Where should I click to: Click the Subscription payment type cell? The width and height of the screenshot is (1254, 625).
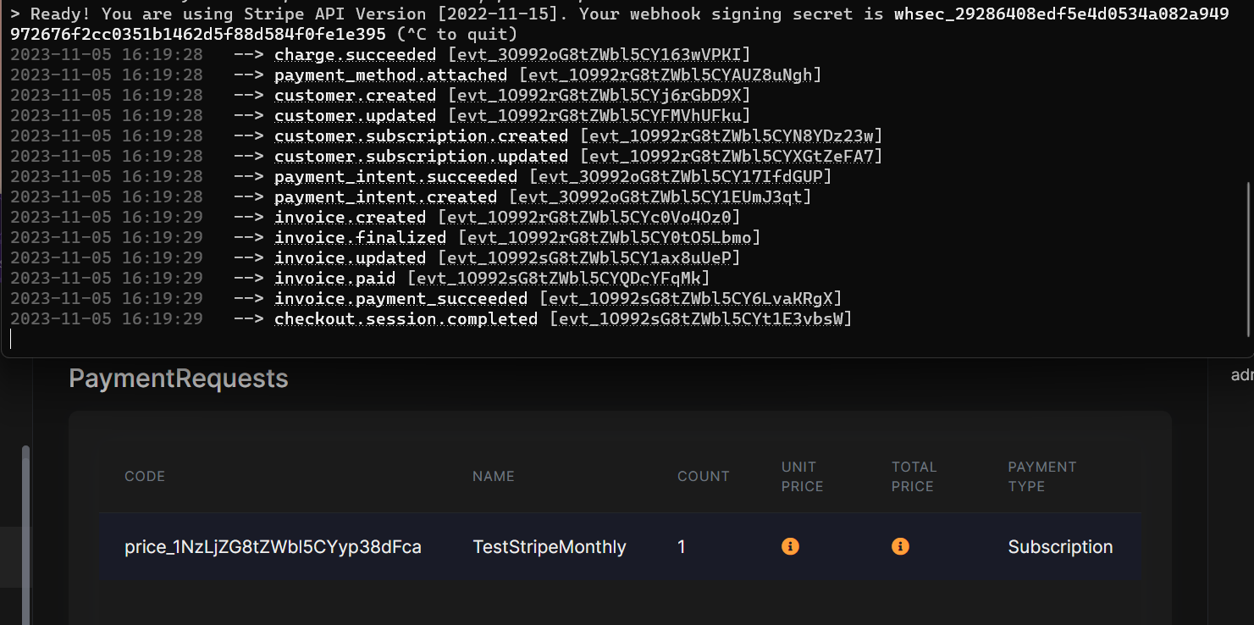pyautogui.click(x=1060, y=547)
